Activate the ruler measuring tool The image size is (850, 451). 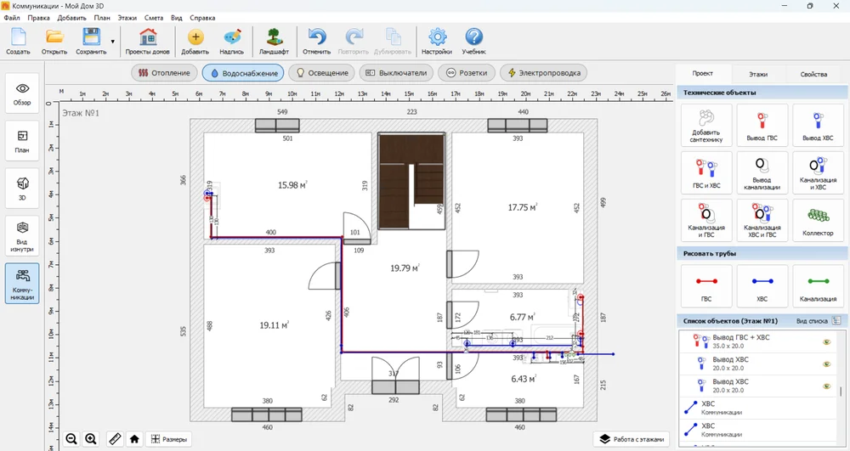pos(115,439)
